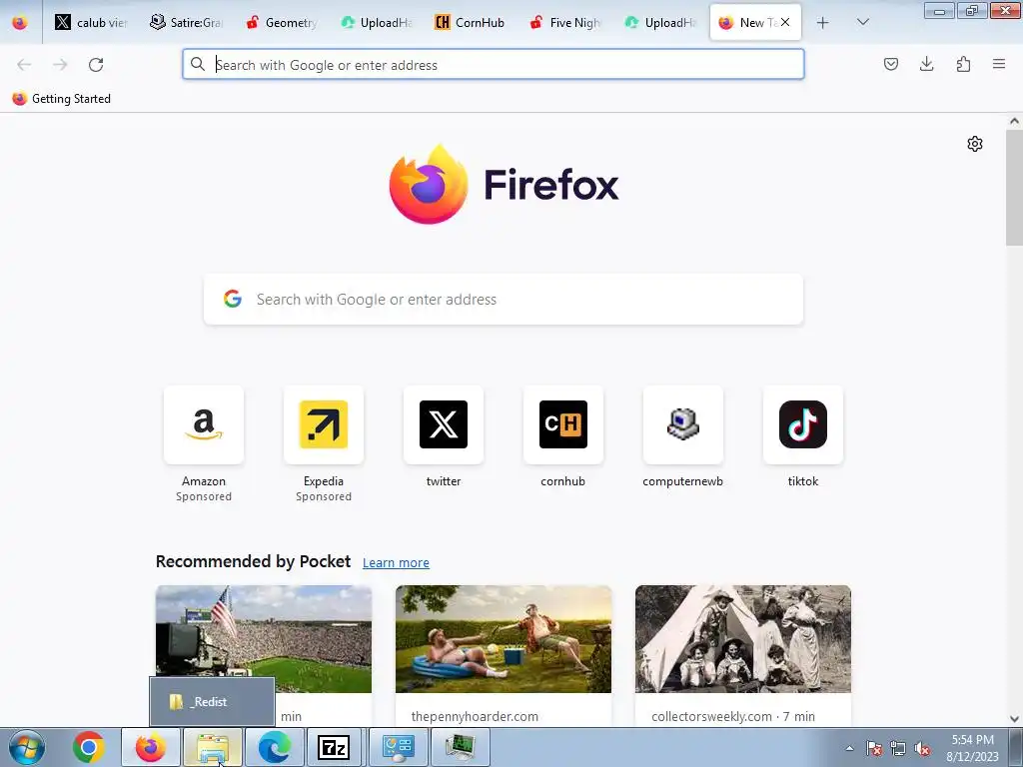Reload the current page
This screenshot has height=767, width=1023.
click(96, 65)
